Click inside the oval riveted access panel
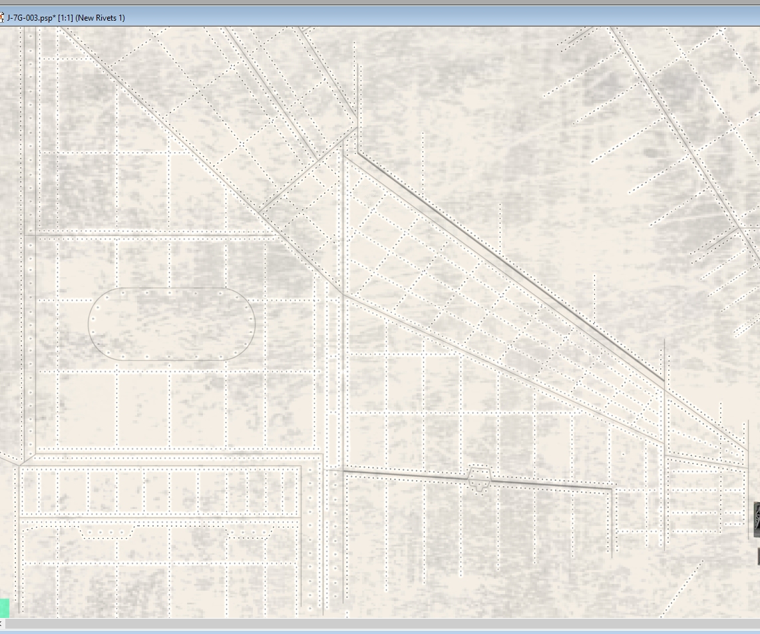Image resolution: width=760 pixels, height=634 pixels. pos(172,324)
